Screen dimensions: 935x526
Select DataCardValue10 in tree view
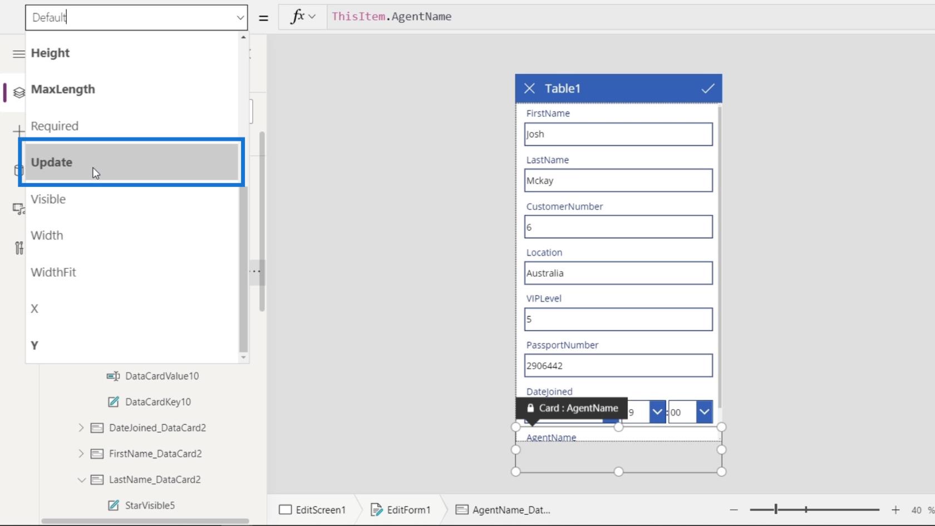click(x=162, y=376)
